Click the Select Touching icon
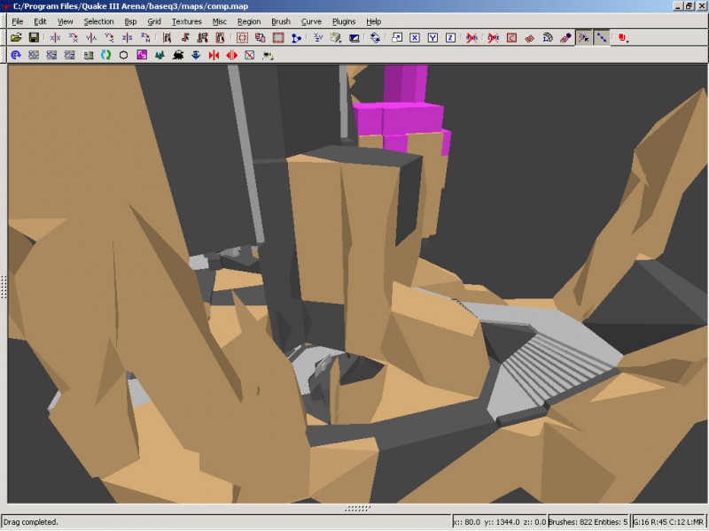709x531 pixels. click(x=184, y=38)
